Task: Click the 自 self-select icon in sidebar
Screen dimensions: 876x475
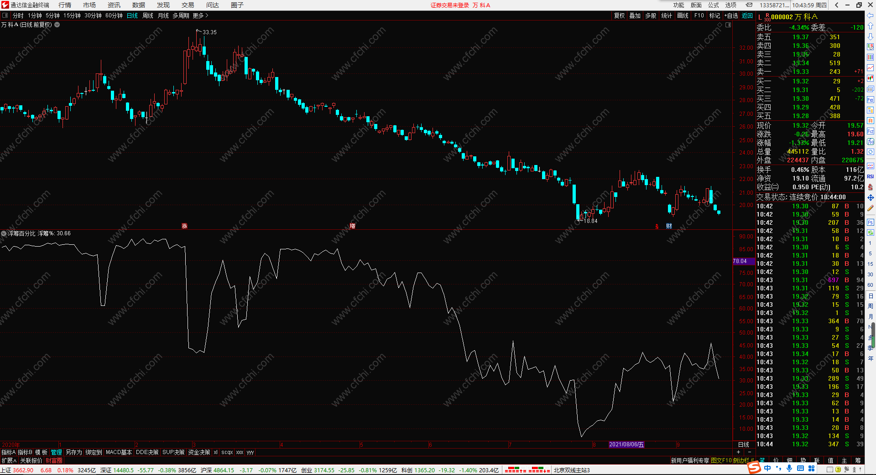Action: click(x=870, y=120)
